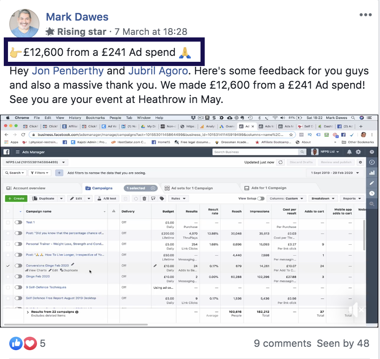Open the Breakdown dropdown

click(323, 198)
